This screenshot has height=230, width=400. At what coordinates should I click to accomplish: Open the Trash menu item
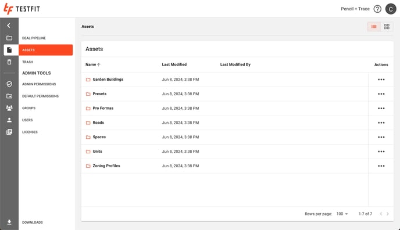tap(27, 62)
